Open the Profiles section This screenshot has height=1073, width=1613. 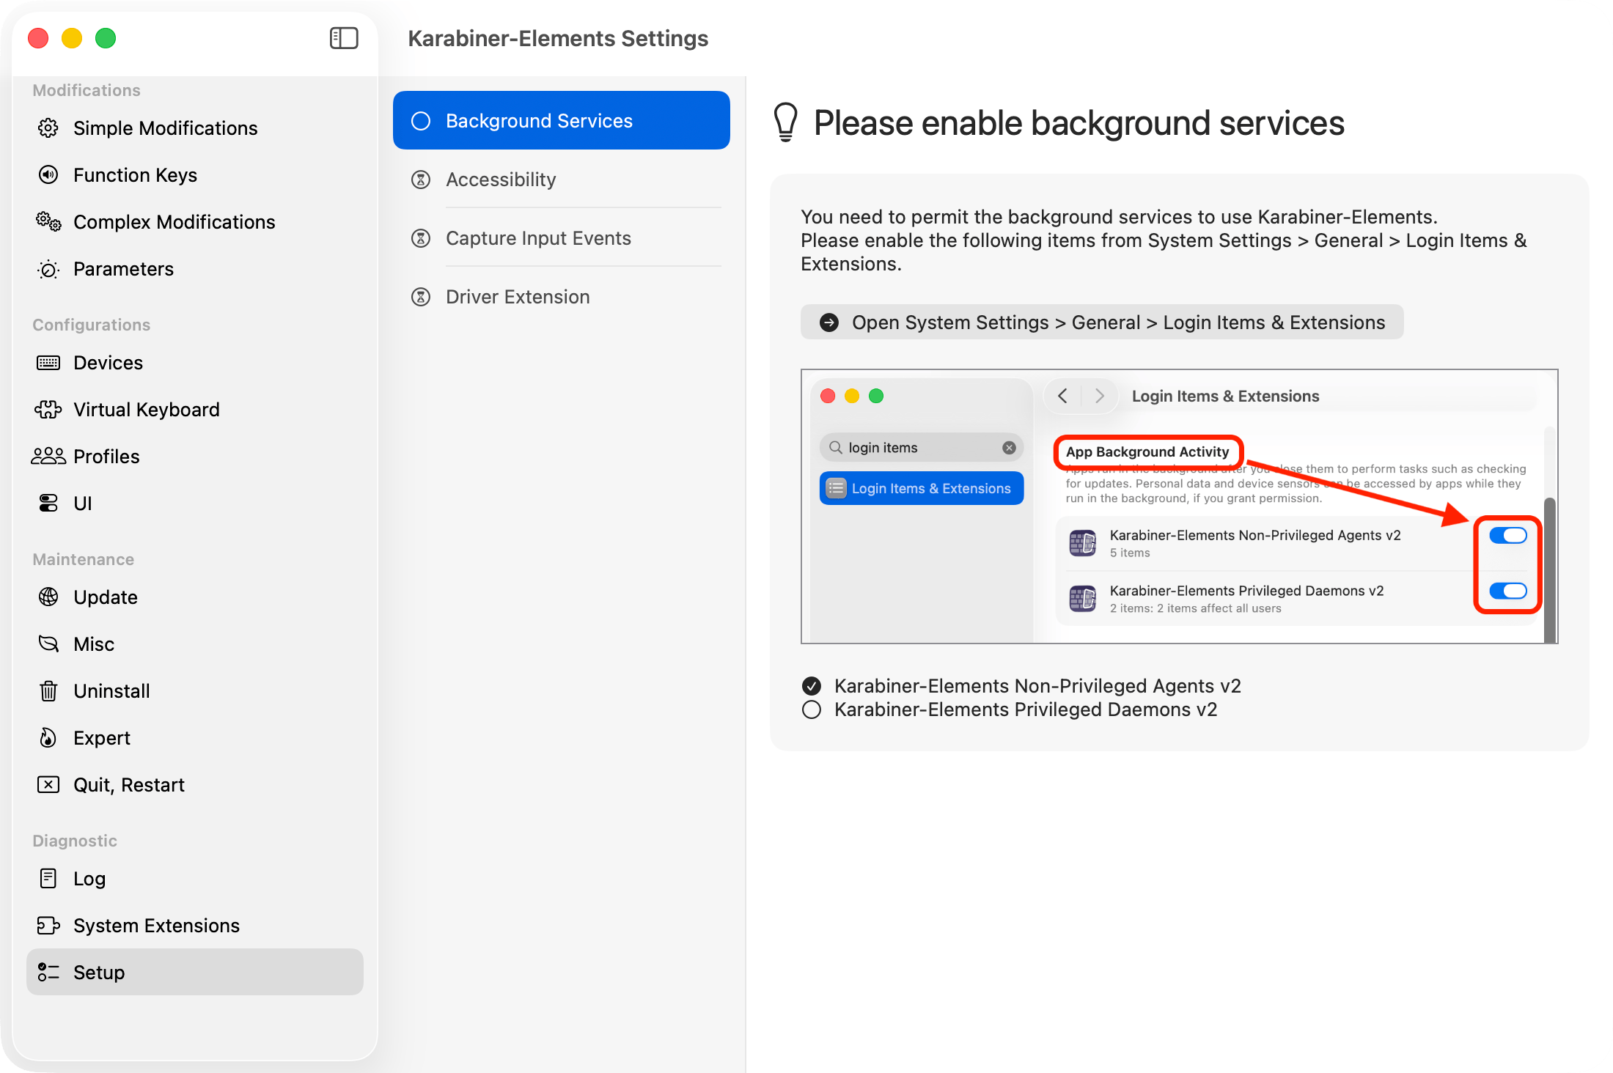tap(195, 457)
